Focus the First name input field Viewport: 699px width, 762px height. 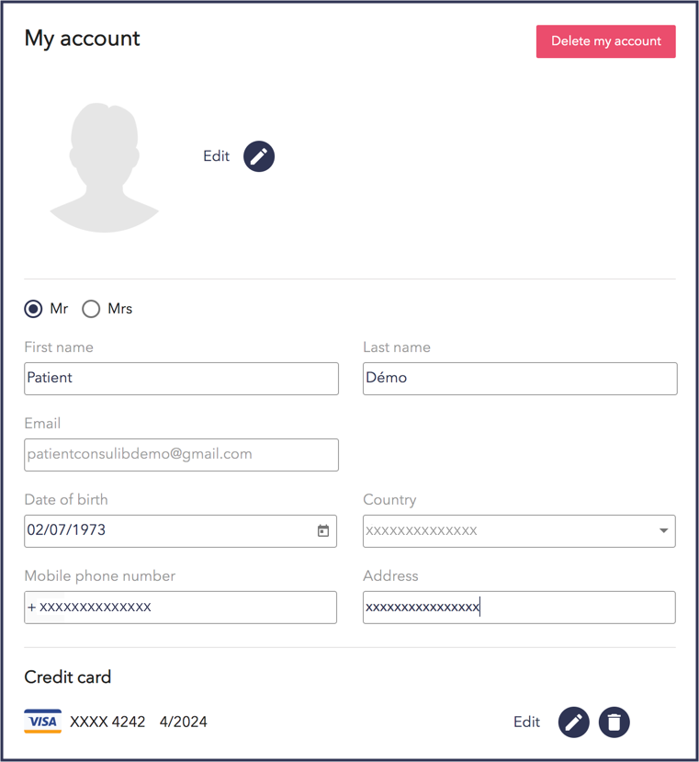pyautogui.click(x=181, y=379)
